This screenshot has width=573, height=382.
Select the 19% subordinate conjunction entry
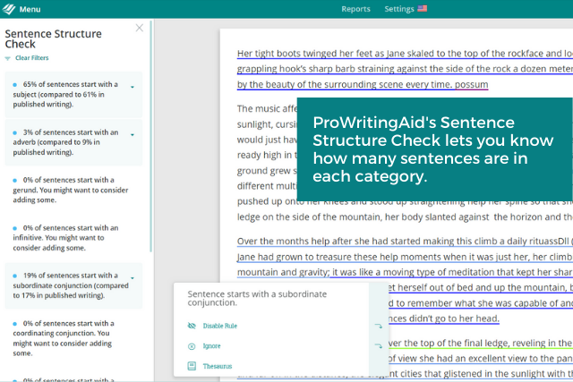73,285
